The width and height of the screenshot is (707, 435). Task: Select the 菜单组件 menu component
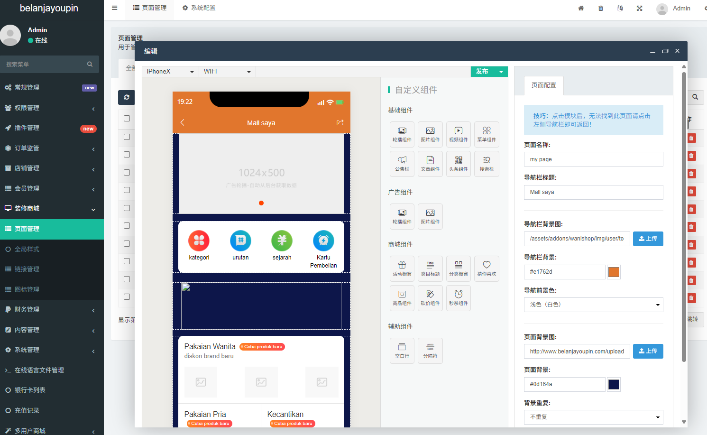point(487,134)
